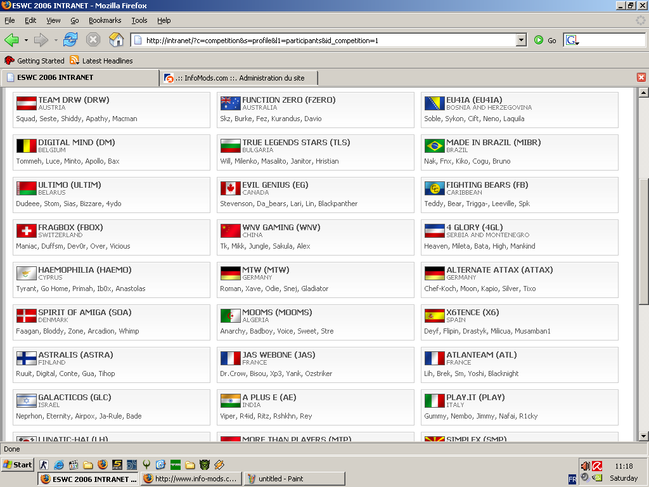Viewport: 649px width, 487px height.
Task: Select the ESWC 2006 INTRANET tab
Action: tap(80, 77)
